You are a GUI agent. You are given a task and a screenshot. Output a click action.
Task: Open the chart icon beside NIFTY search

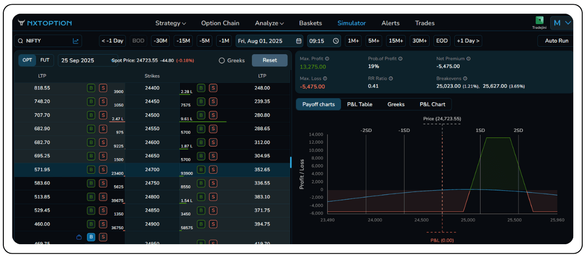coord(76,41)
